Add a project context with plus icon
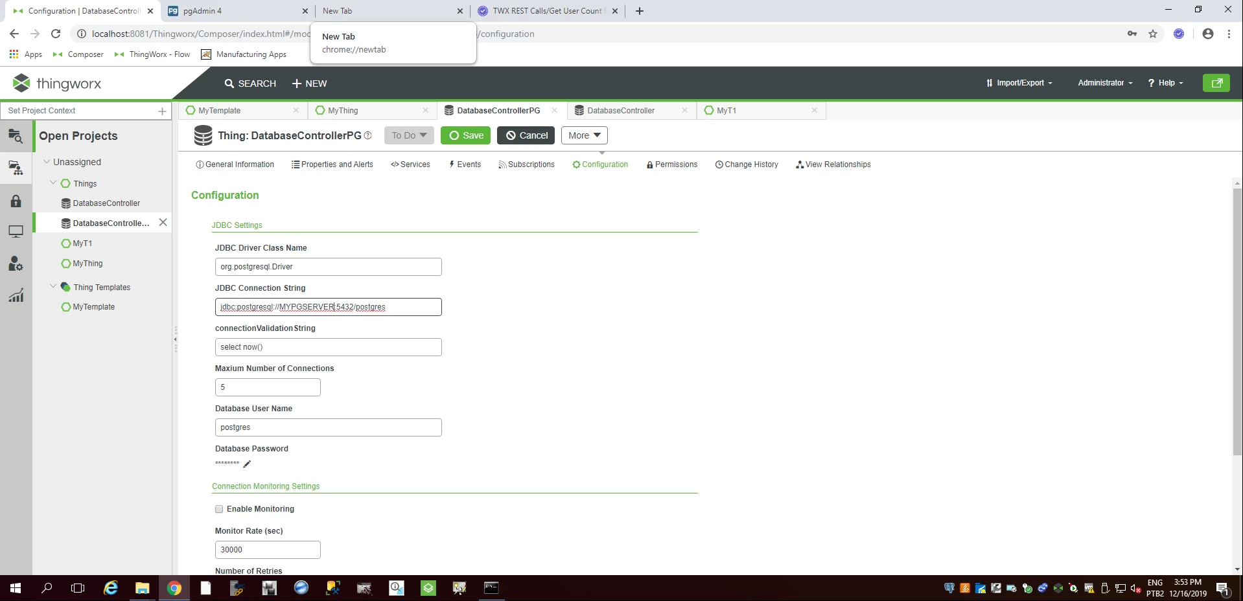The width and height of the screenshot is (1243, 601). click(162, 111)
